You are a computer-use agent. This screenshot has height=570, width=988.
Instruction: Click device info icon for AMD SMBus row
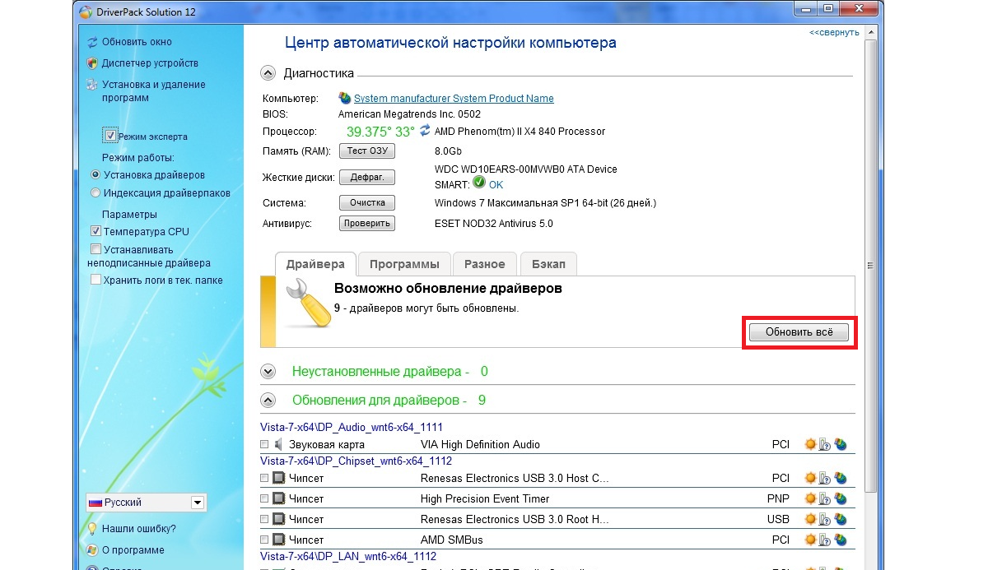825,540
